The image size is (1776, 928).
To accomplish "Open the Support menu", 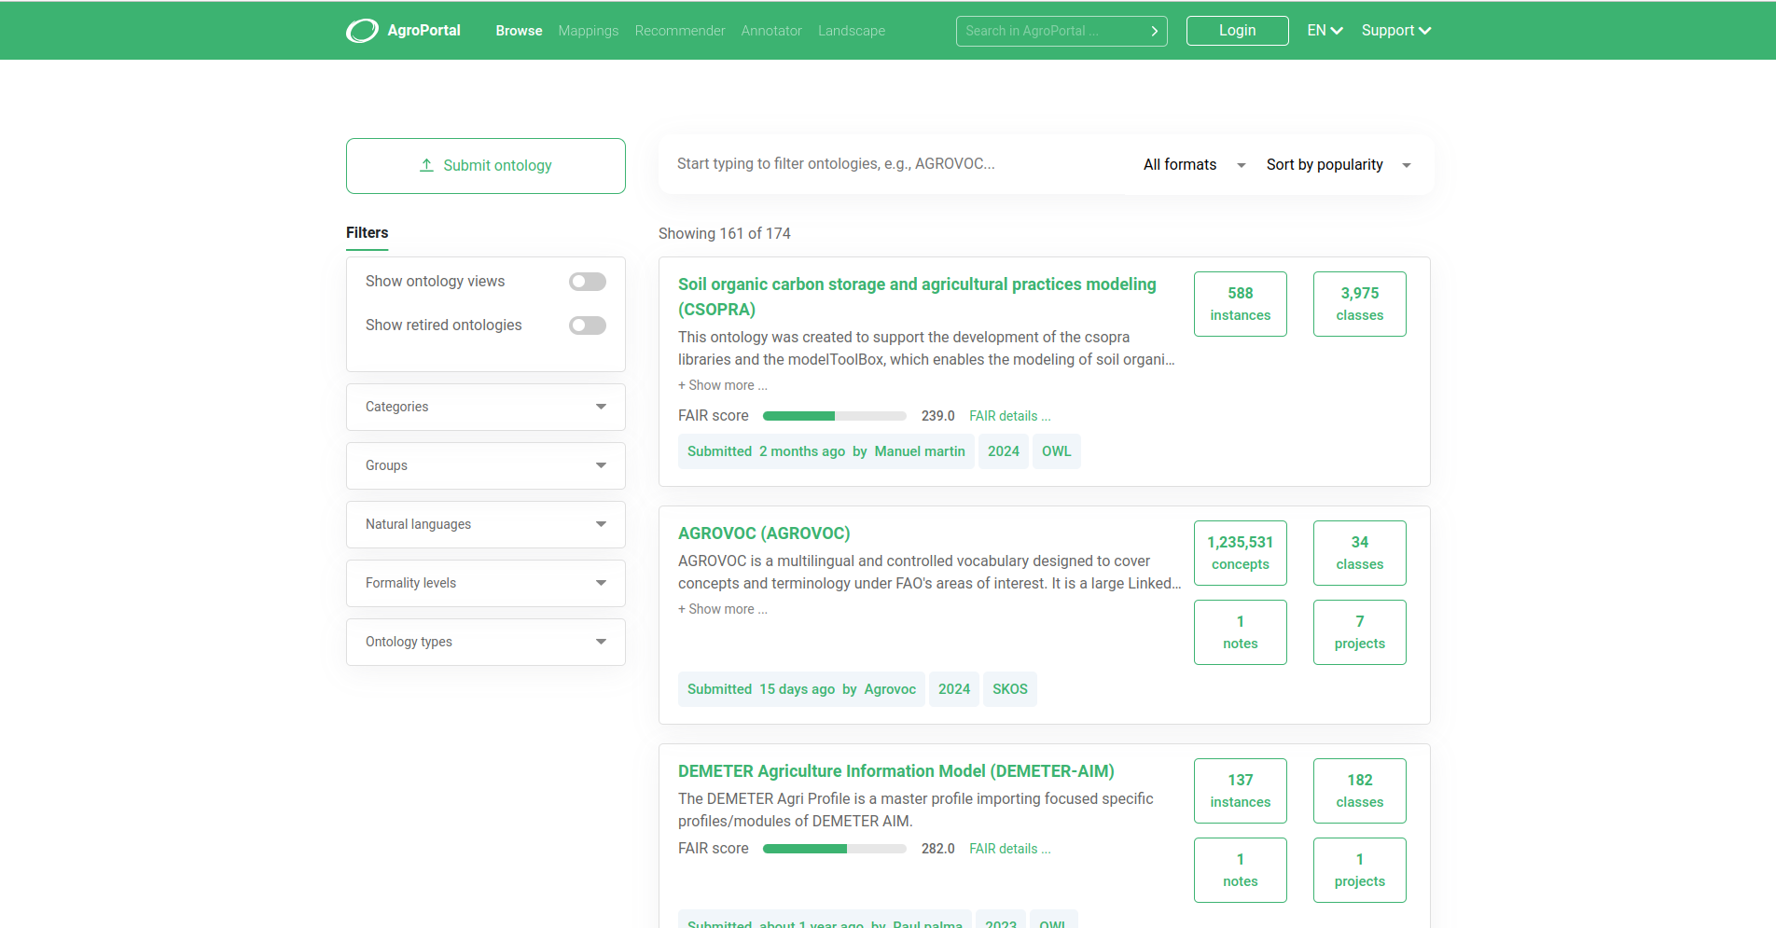I will coord(1396,31).
